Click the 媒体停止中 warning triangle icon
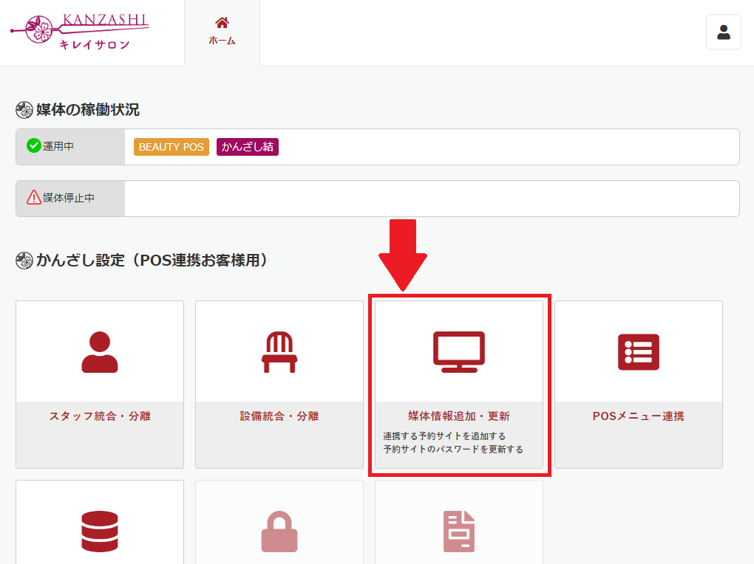This screenshot has height=564, width=754. point(33,198)
